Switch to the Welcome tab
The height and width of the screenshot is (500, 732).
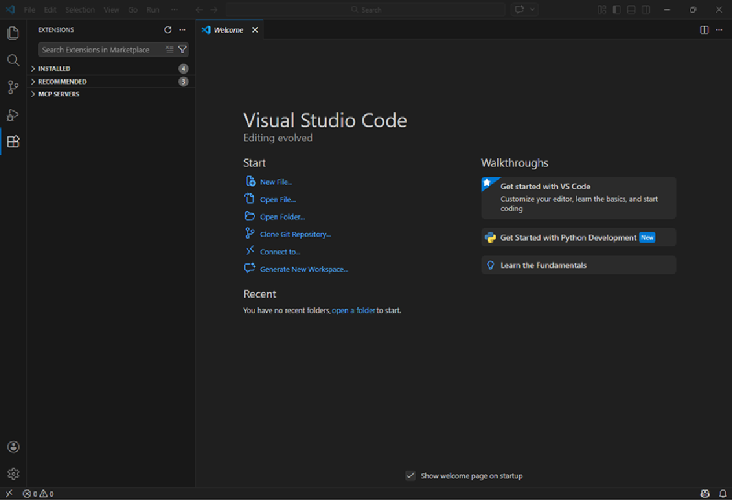229,29
